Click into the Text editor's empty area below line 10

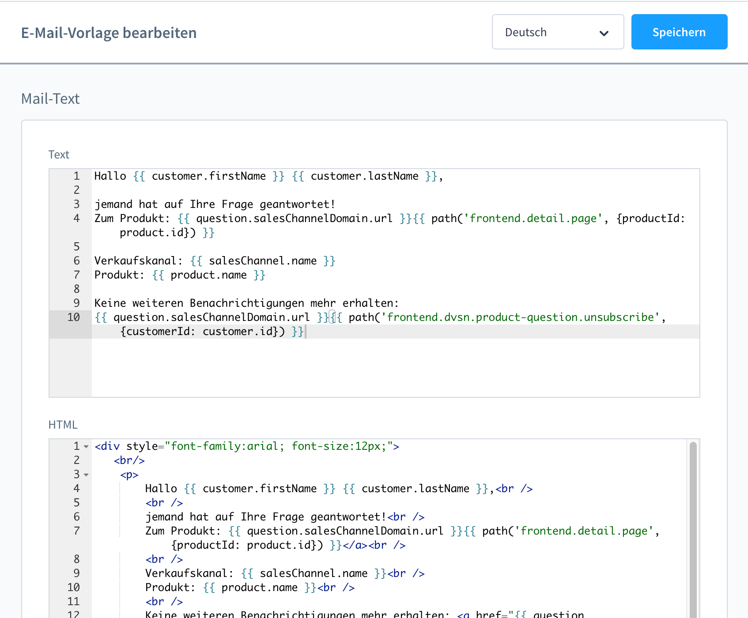coord(395,367)
